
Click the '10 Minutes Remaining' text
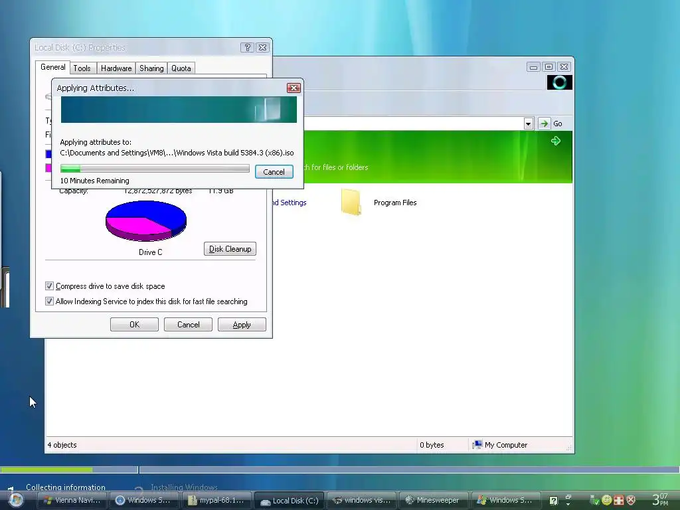pos(94,181)
